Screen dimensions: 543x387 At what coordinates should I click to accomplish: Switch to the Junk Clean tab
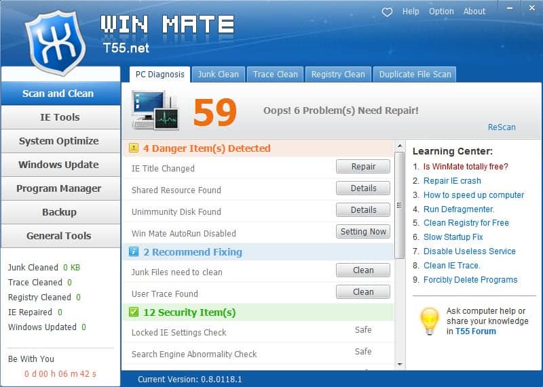pos(218,75)
